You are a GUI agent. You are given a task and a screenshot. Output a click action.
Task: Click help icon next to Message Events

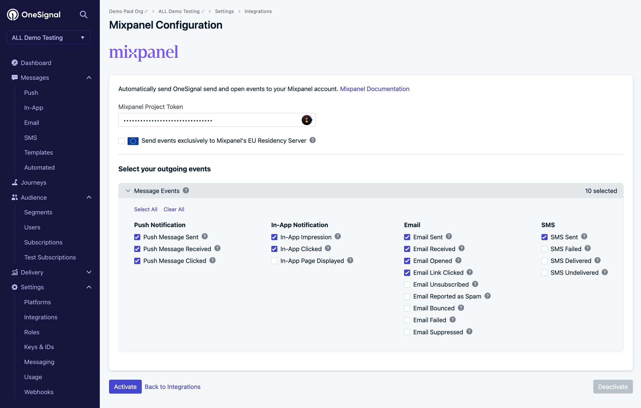[x=186, y=190]
